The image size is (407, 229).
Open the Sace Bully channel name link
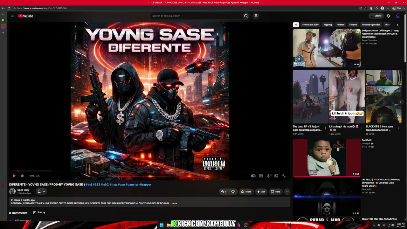[x=23, y=190]
